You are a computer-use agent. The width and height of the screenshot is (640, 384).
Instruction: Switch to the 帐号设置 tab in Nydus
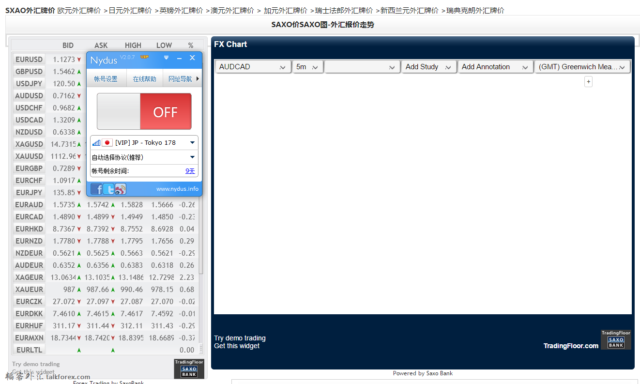click(x=106, y=79)
